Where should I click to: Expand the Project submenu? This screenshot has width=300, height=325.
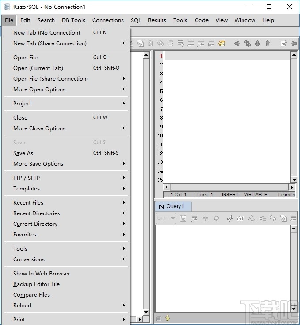point(66,104)
